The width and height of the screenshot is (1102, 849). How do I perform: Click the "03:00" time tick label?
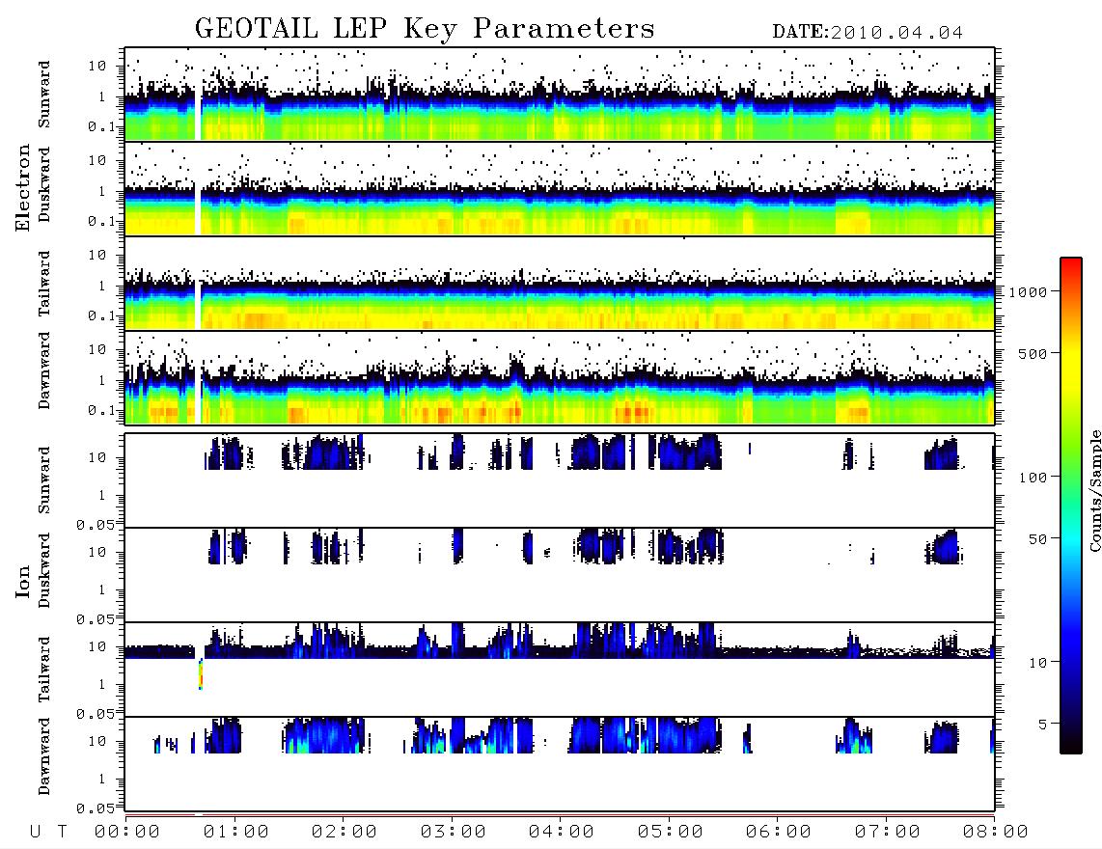(454, 832)
